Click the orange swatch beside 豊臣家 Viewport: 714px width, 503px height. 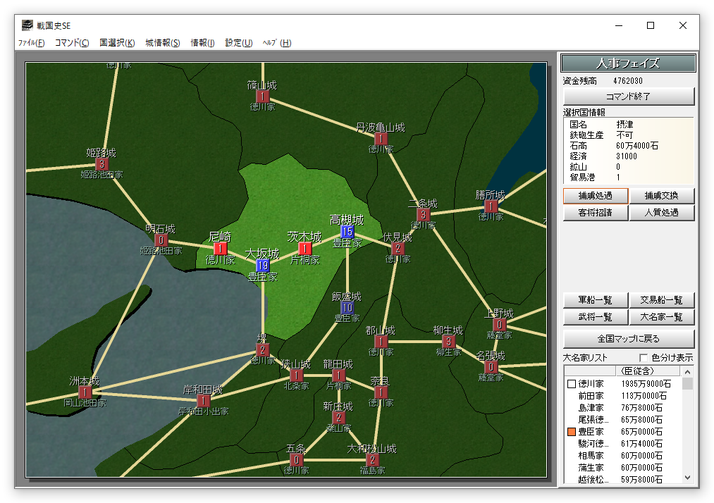coord(572,431)
